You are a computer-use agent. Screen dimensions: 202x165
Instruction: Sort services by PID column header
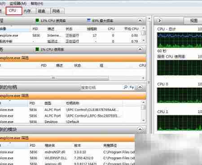44,65
